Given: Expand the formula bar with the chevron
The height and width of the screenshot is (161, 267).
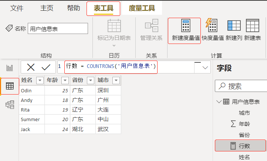Looking at the screenshot, I should tap(205, 68).
